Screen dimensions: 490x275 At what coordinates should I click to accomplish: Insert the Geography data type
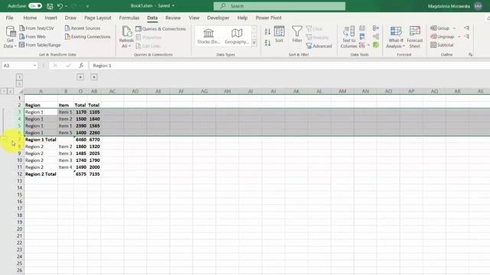[x=237, y=36]
